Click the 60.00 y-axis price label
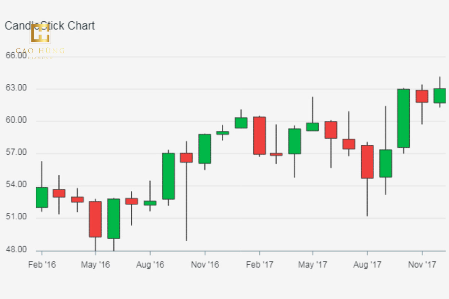Image resolution: width=449 pixels, height=299 pixels. [x=16, y=121]
